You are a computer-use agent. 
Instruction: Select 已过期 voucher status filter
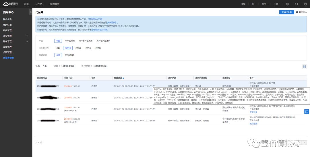tap(98, 48)
